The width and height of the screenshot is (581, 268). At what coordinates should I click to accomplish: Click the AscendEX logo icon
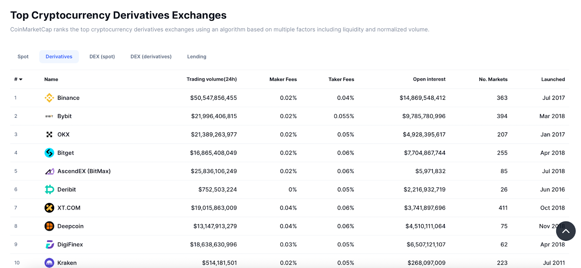(49, 171)
